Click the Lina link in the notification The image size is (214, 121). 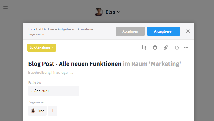(x=32, y=29)
